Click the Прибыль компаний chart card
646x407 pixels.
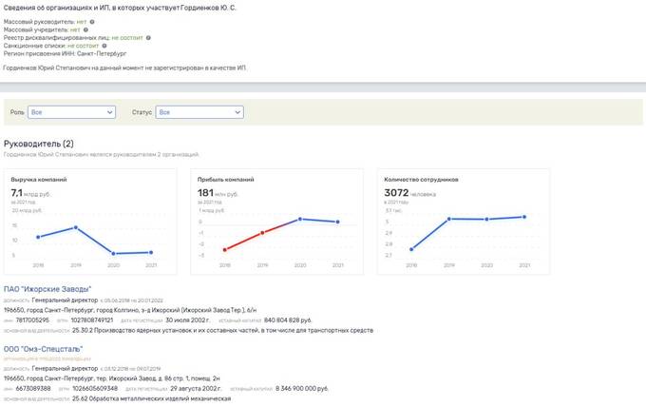[x=276, y=222]
